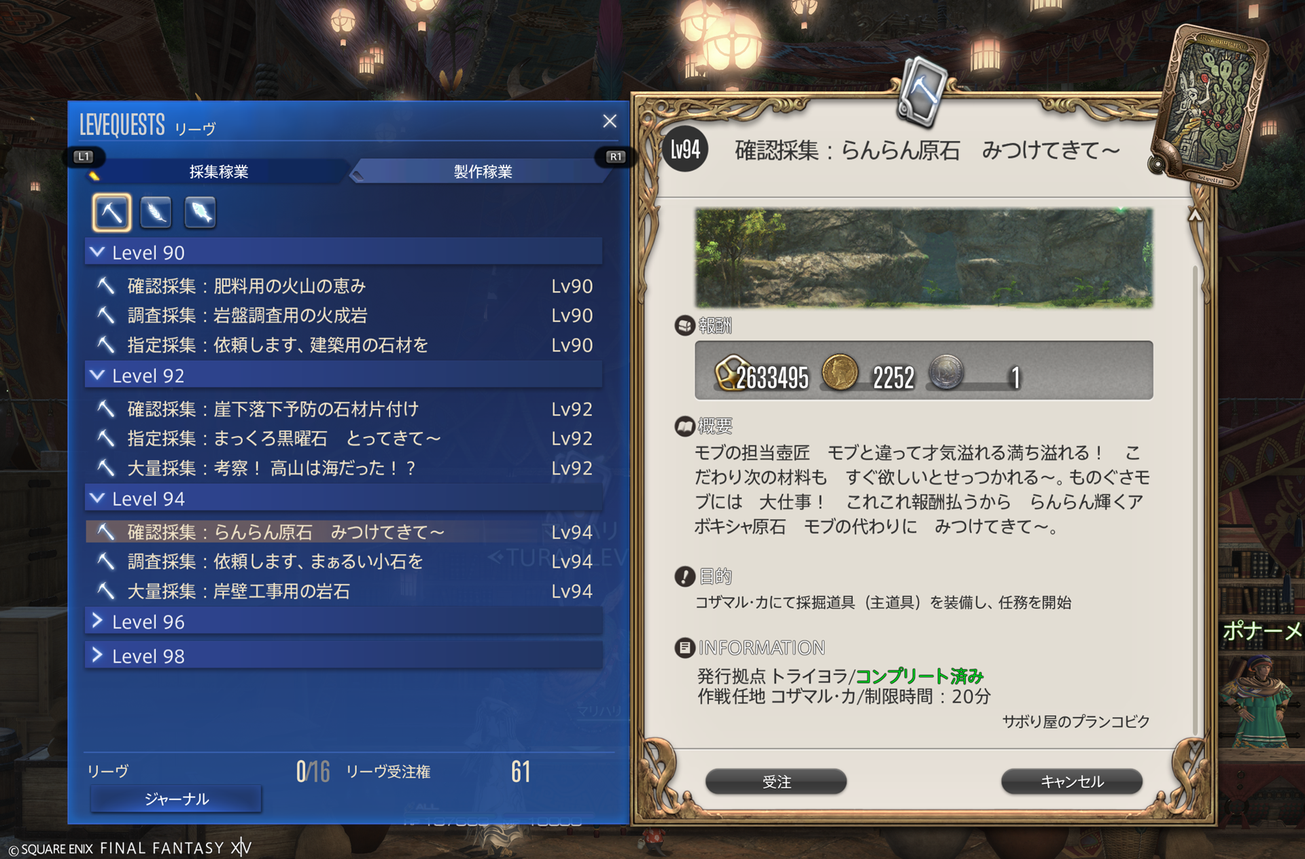Image resolution: width=1305 pixels, height=859 pixels.
Task: Click the silver token reward icon
Action: click(945, 372)
